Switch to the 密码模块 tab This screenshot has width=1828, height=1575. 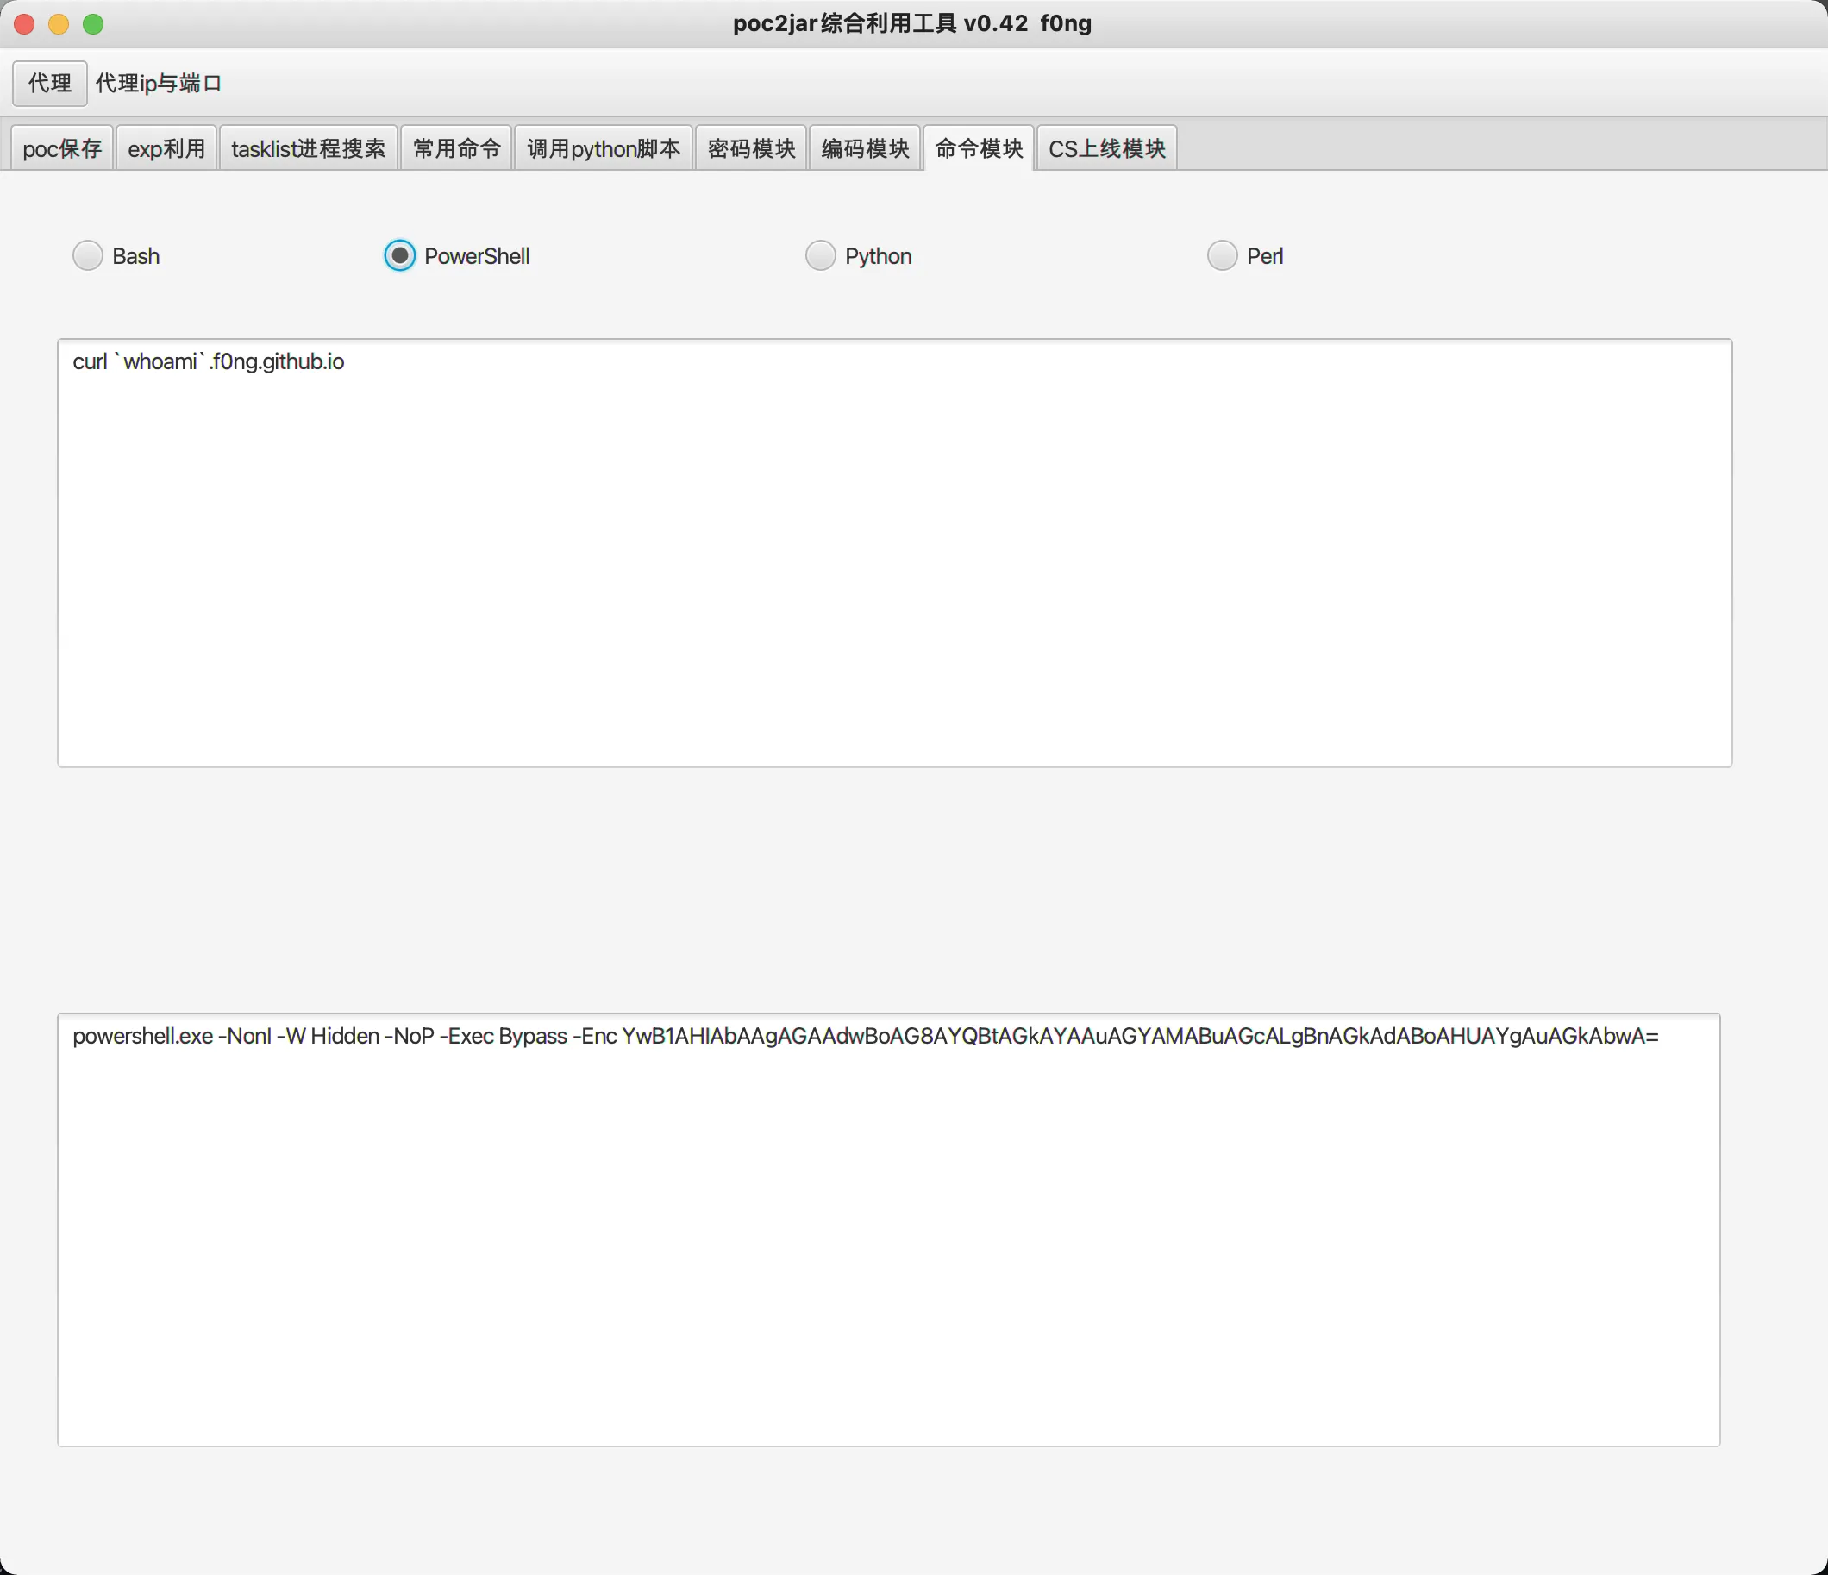[751, 148]
